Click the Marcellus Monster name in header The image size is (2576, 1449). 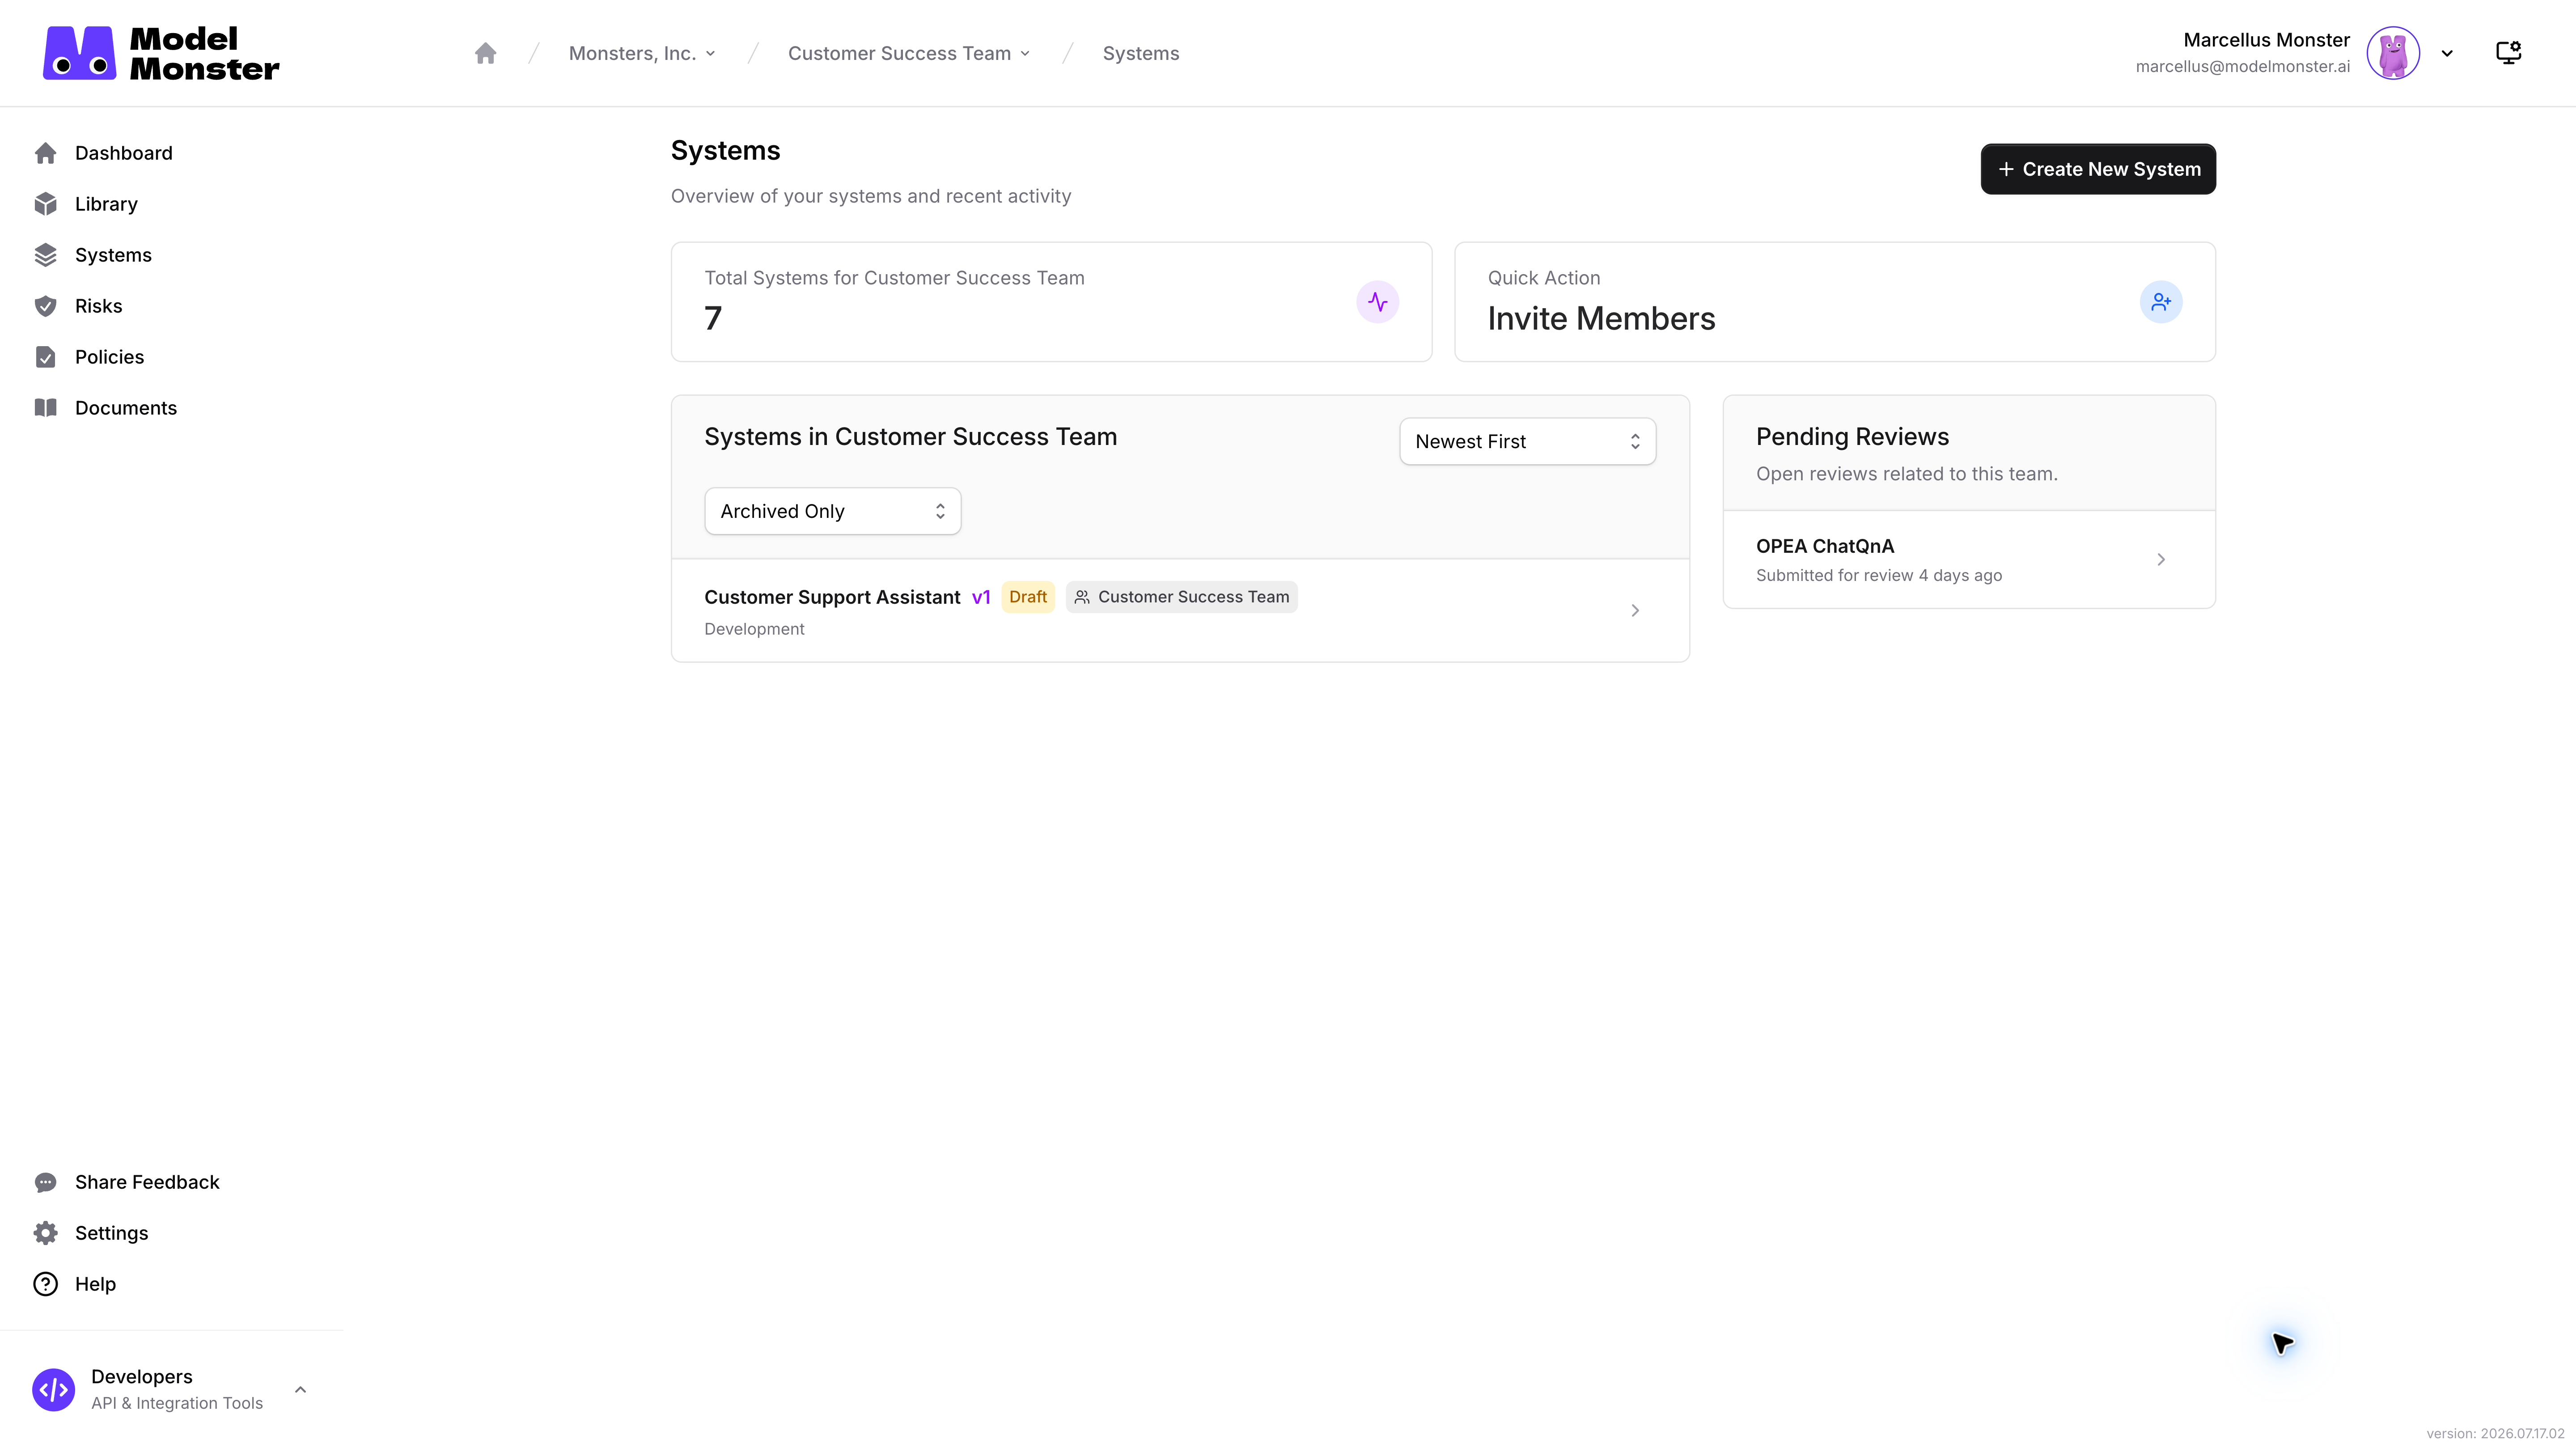coord(2266,40)
